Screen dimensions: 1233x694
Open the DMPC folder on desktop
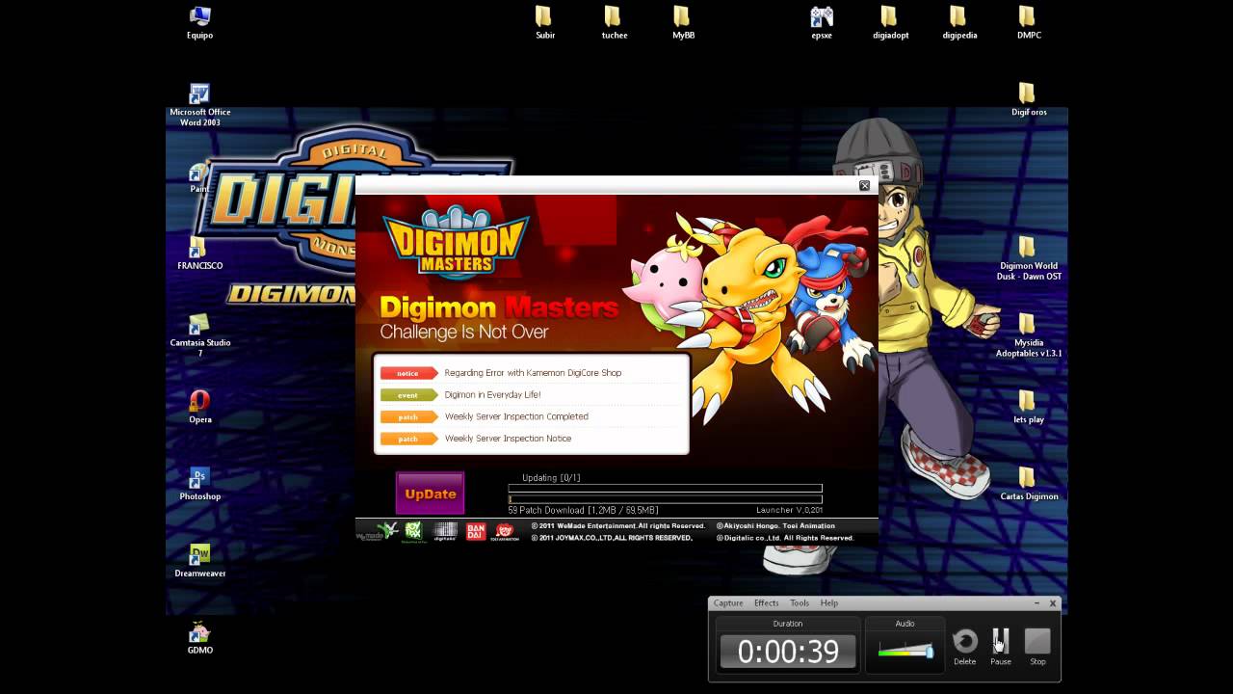point(1028,23)
